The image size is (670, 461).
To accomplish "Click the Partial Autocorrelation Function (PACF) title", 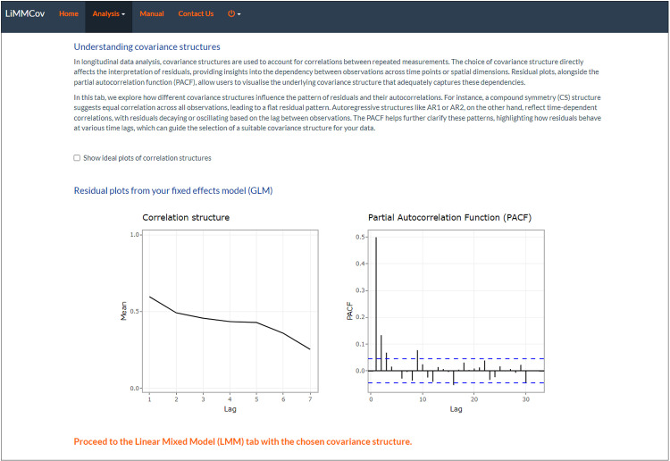I will 450,217.
